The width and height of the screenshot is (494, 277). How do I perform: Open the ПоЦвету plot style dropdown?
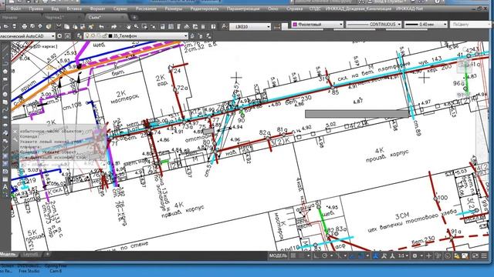point(472,24)
